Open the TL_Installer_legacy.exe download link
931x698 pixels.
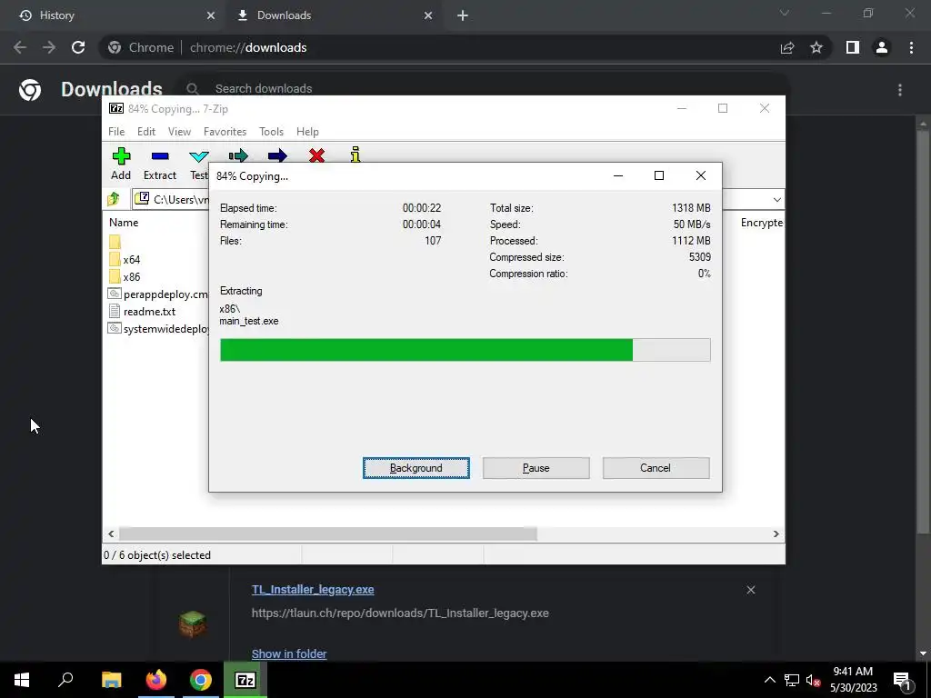point(313,589)
